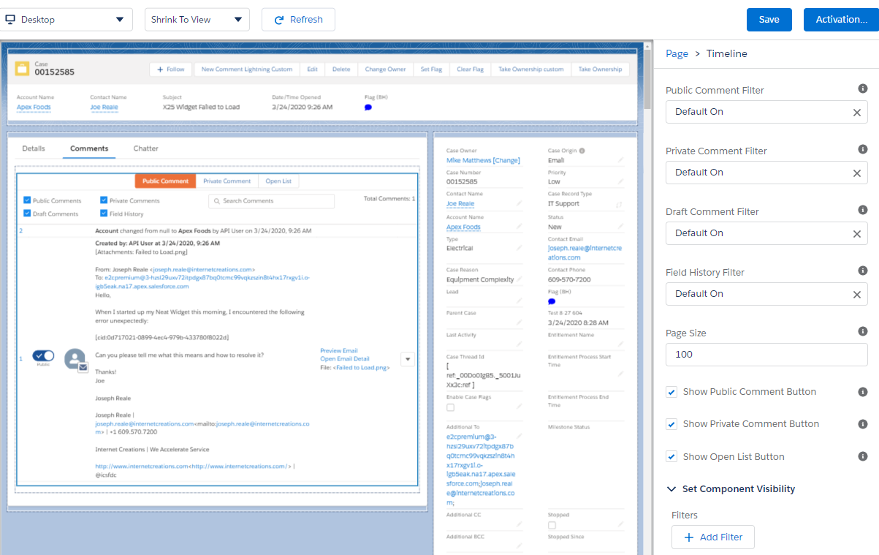Click into the Page Size field

click(766, 355)
